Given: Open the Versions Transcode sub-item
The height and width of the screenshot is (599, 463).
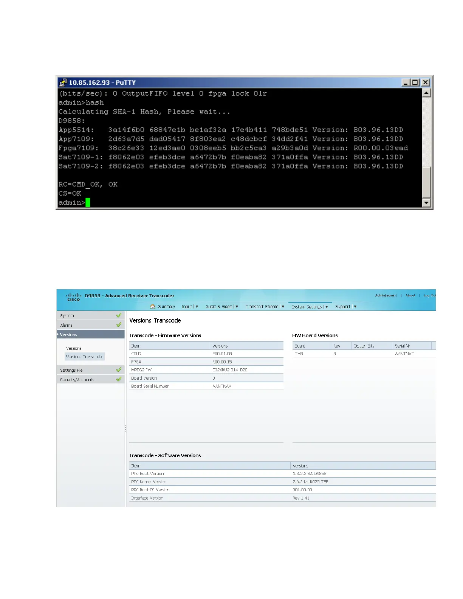Looking at the screenshot, I should click(x=84, y=357).
